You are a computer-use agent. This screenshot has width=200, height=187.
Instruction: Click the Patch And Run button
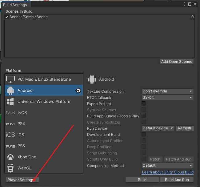[179, 159]
